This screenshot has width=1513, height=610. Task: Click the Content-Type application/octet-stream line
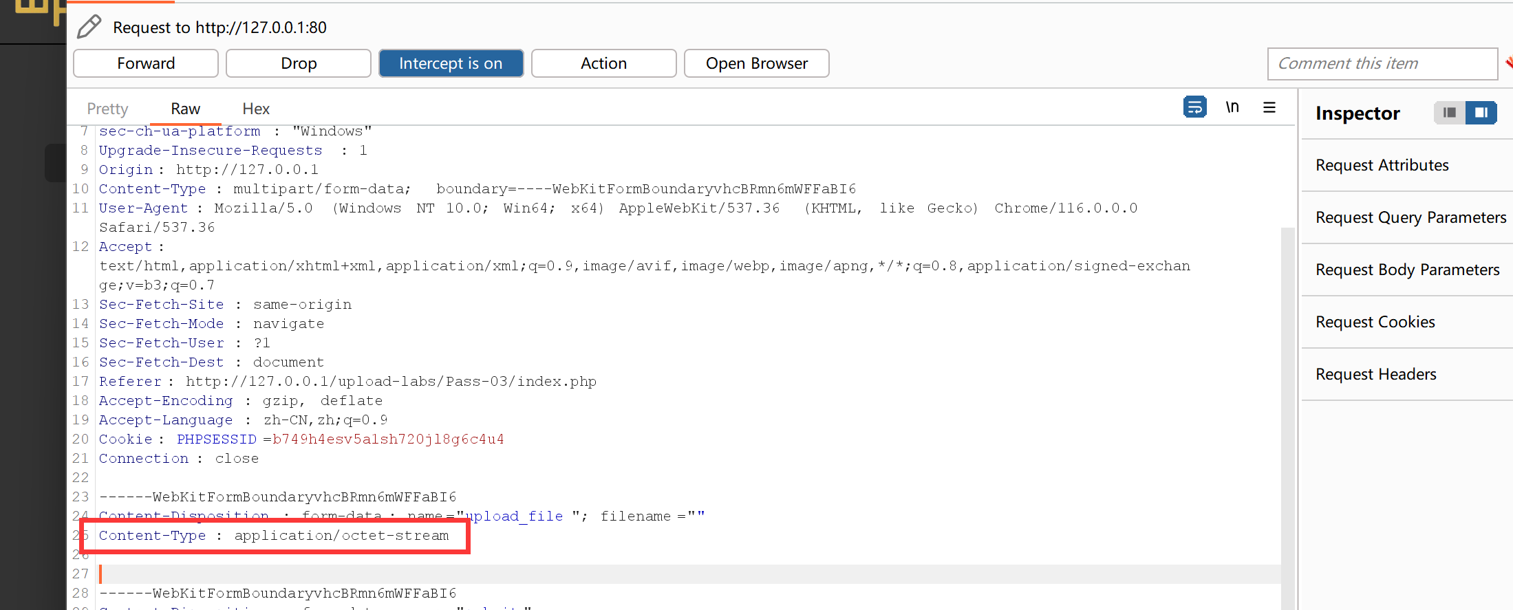(x=274, y=535)
